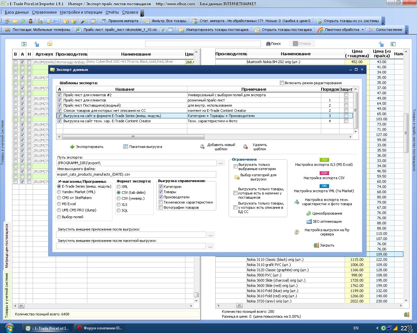Click the Имя выходного файла field
417x333 pixels.
tap(136, 174)
